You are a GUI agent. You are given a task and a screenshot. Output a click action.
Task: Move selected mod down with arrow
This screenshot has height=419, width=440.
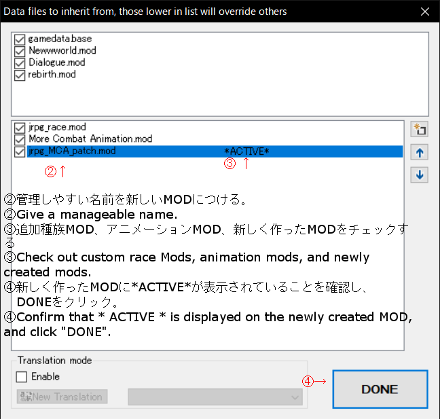[x=420, y=175]
